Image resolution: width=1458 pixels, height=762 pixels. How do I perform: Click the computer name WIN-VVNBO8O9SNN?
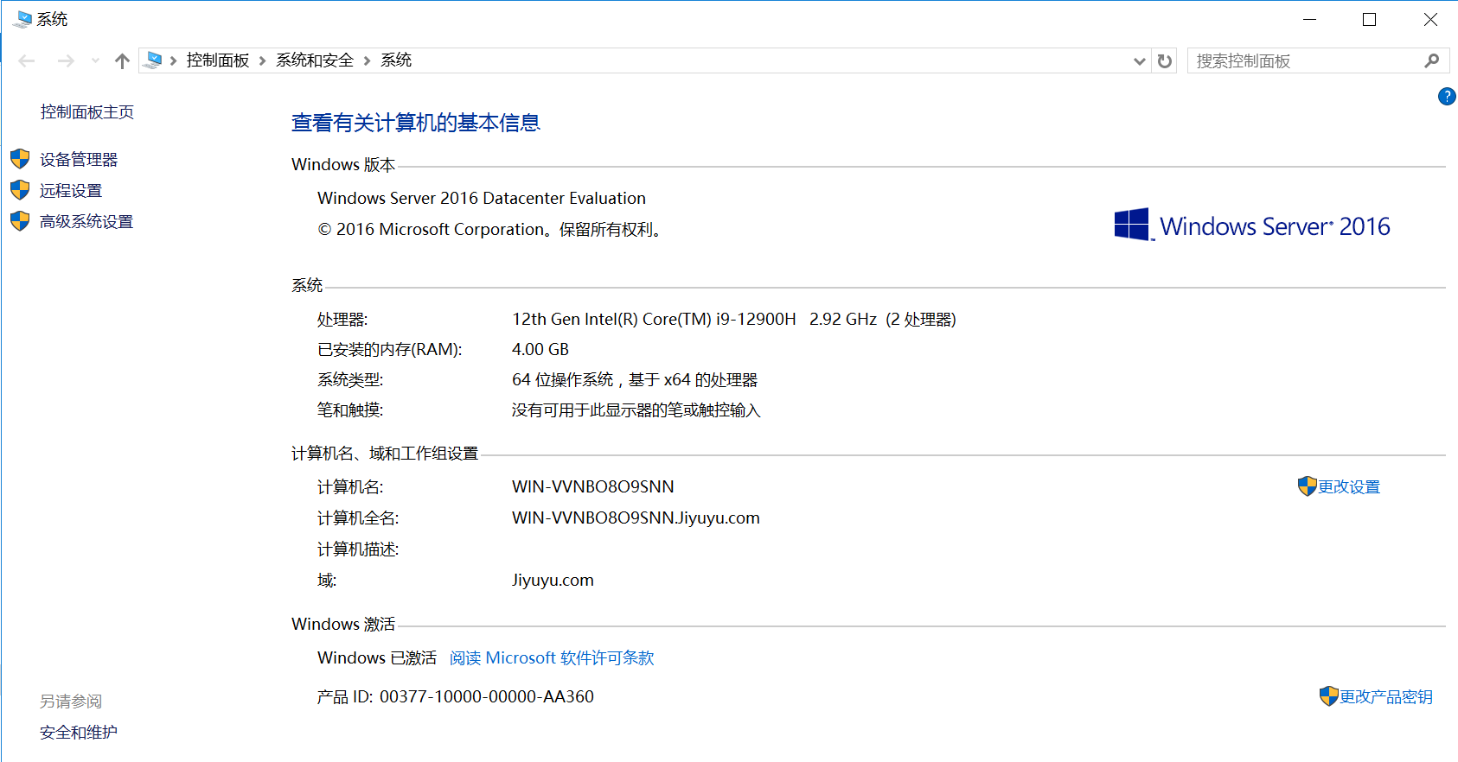593,487
